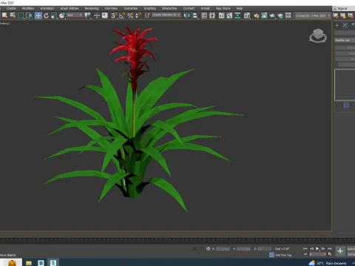Select the Select Object tool
The width and height of the screenshot is (355, 266).
4,16
